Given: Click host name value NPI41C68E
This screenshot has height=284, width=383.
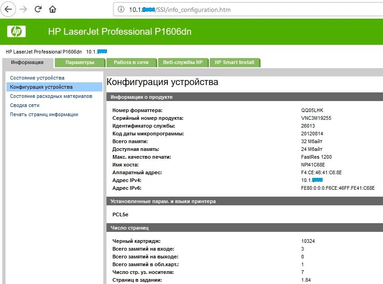Looking at the screenshot, I should click(x=313, y=165).
